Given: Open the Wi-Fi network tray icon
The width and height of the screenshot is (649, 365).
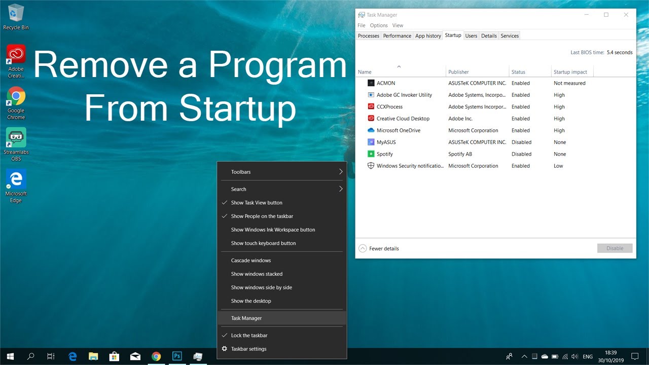Looking at the screenshot, I should (565, 356).
